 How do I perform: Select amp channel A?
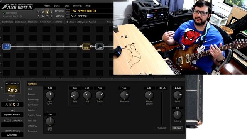(7, 105)
